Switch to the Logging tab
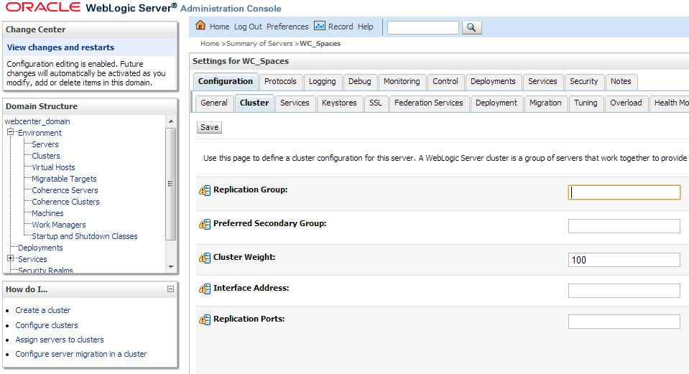The width and height of the screenshot is (689, 374). (x=322, y=82)
